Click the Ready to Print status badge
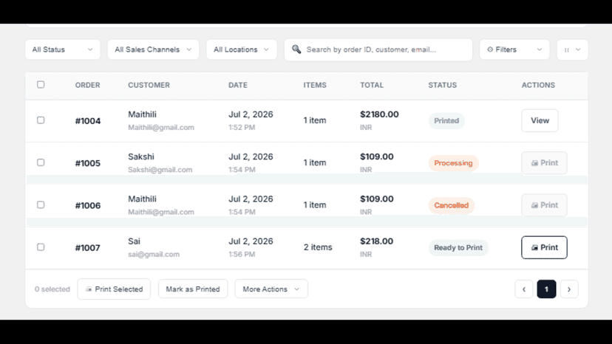 458,247
